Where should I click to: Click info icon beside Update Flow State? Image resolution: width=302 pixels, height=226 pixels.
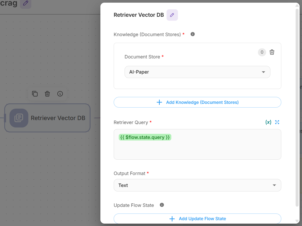(162, 205)
